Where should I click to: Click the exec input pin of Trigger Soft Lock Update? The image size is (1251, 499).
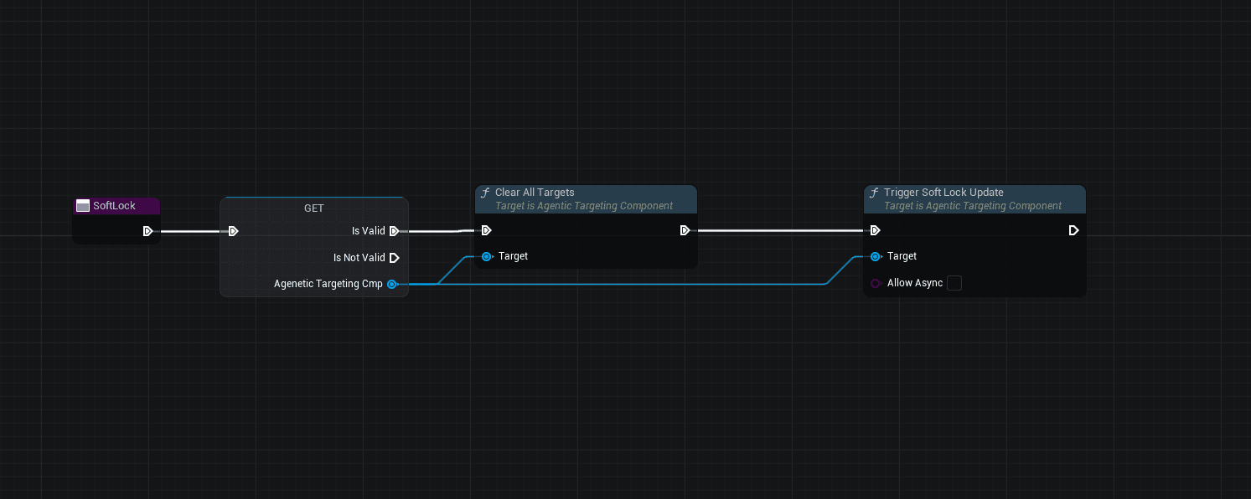pos(876,230)
